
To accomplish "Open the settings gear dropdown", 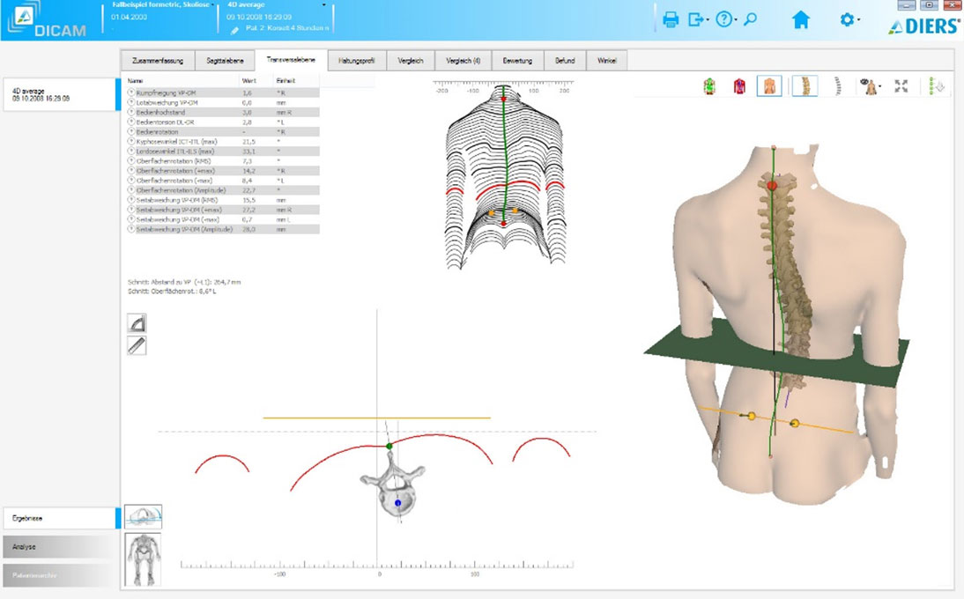I will (848, 19).
